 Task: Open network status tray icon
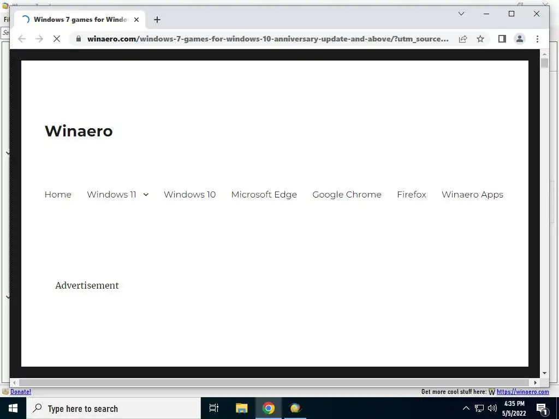point(479,408)
